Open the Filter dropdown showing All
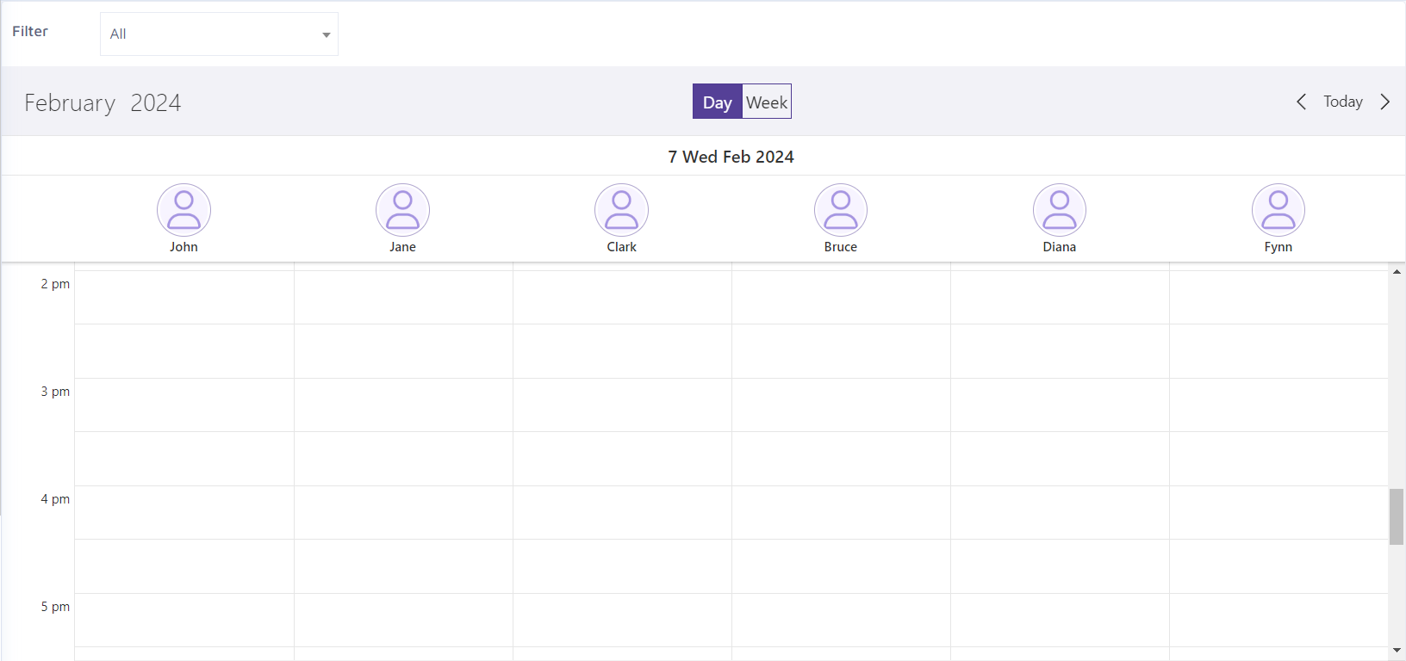1406x661 pixels. [219, 34]
